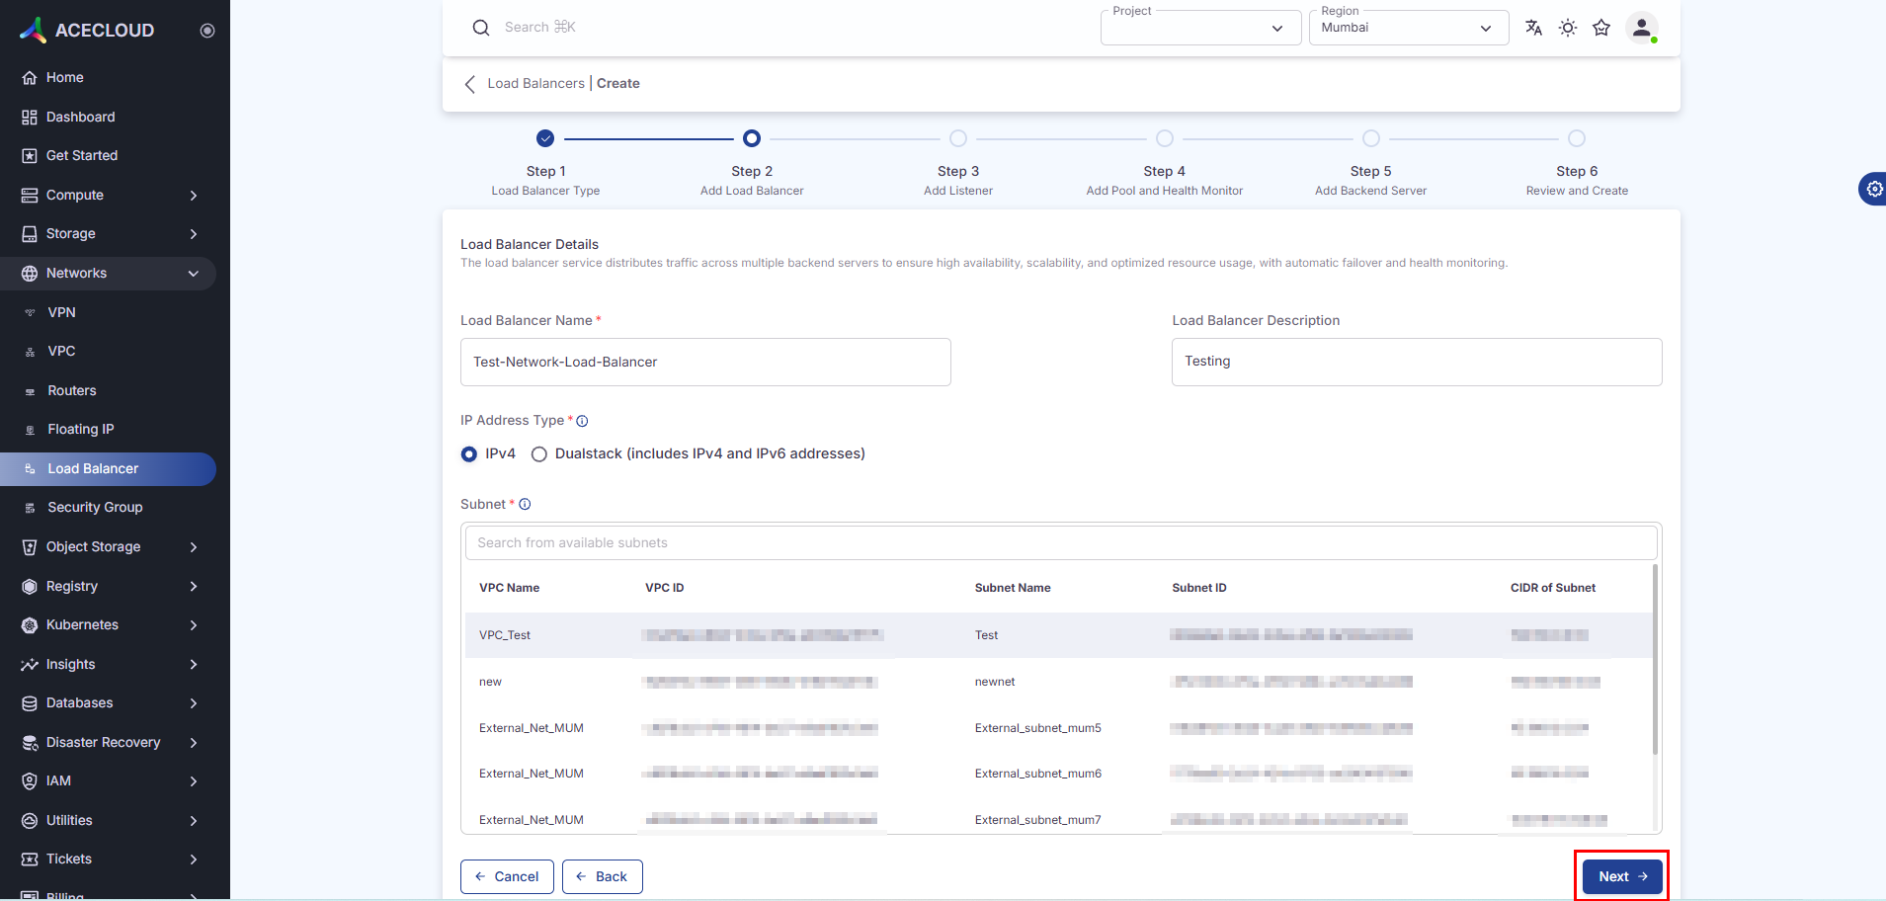Click the favorites star icon

[x=1601, y=28]
